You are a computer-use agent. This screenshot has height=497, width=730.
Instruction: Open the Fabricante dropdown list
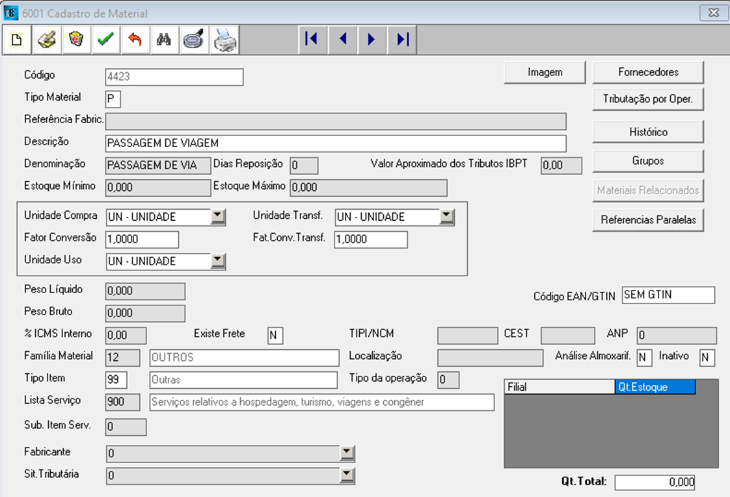click(x=347, y=453)
